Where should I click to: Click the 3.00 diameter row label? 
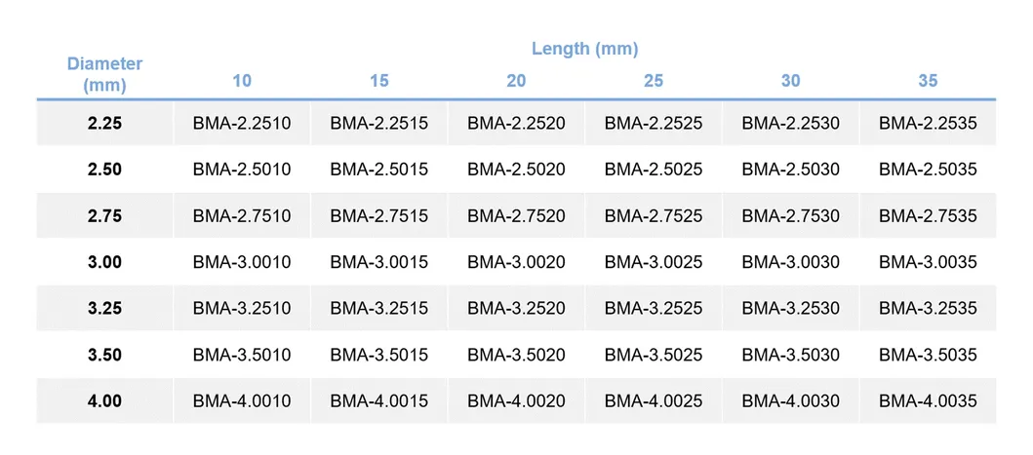tap(104, 262)
